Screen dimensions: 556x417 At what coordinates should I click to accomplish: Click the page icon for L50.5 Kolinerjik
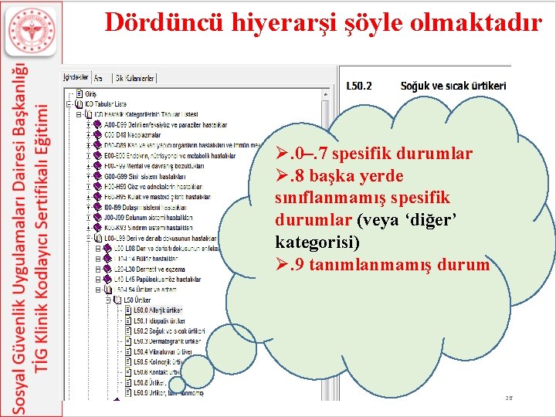[128, 362]
